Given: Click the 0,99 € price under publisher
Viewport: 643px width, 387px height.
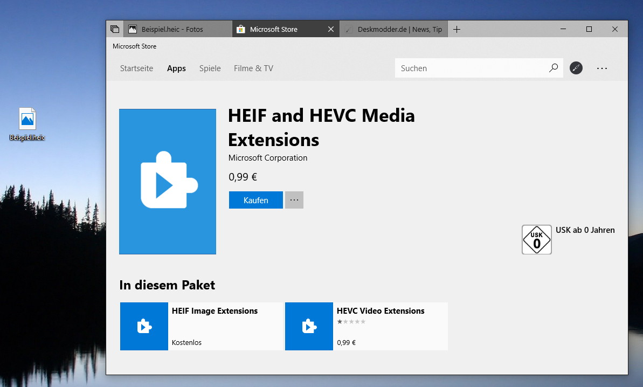Looking at the screenshot, I should coord(243,177).
